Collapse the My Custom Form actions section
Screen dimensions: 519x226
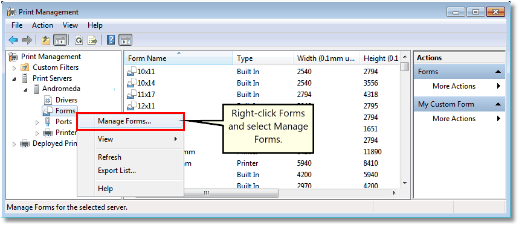coord(498,104)
